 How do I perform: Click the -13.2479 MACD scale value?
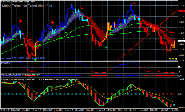181,107
